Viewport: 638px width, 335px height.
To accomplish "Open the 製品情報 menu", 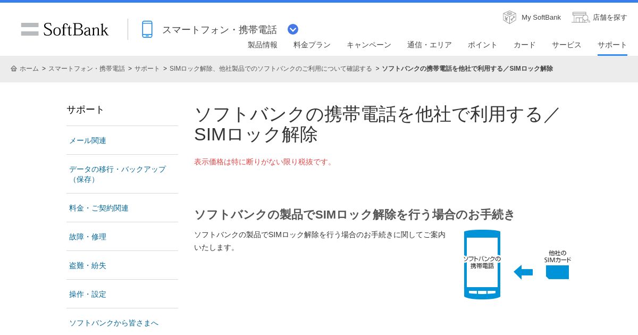I will pos(263,45).
